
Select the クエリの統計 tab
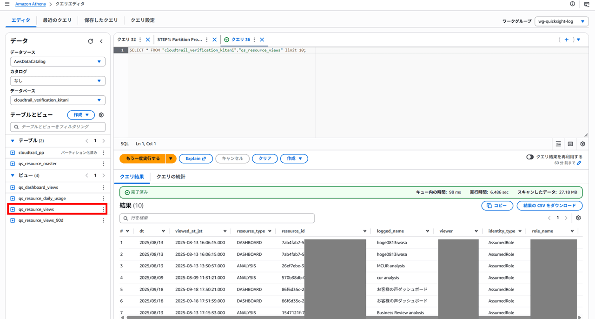pyautogui.click(x=171, y=177)
